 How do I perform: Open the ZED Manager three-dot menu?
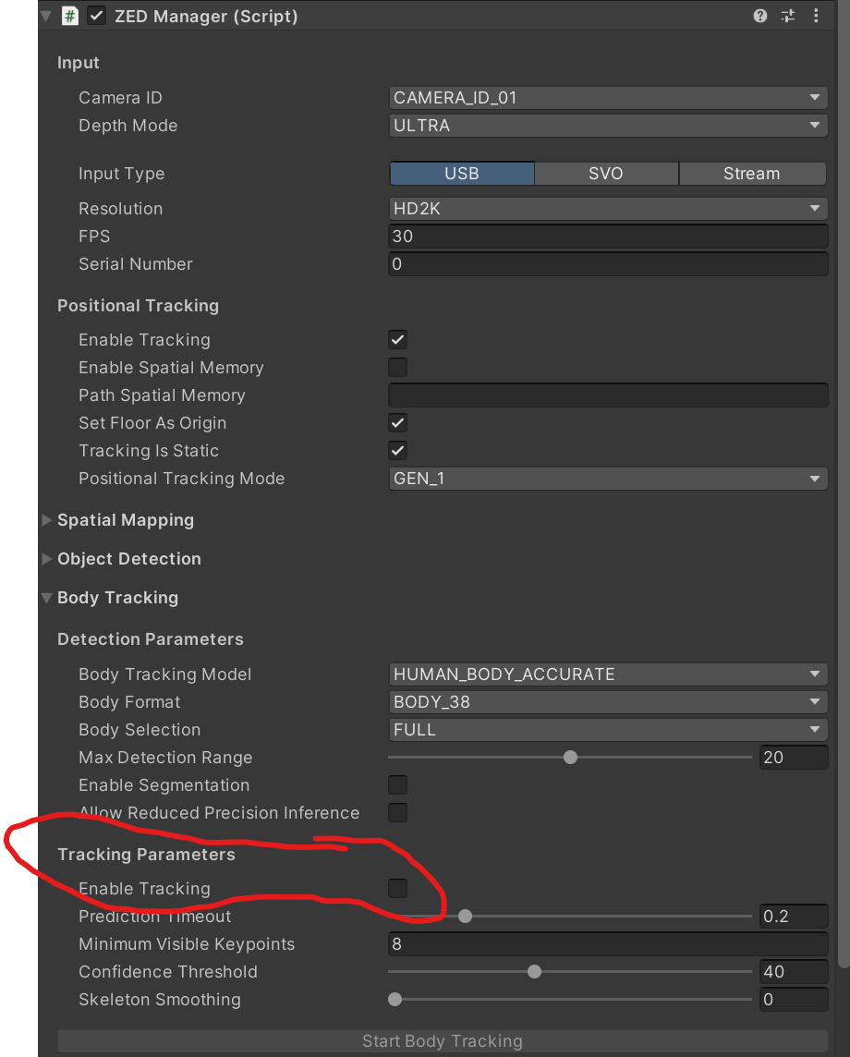tap(816, 16)
